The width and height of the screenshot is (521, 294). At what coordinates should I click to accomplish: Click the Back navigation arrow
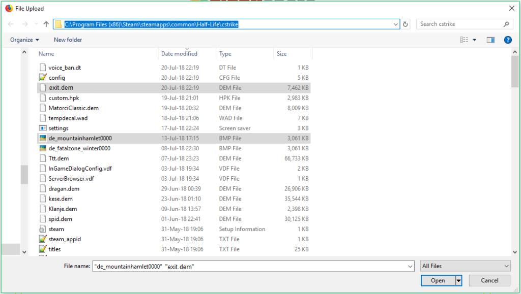coord(11,24)
